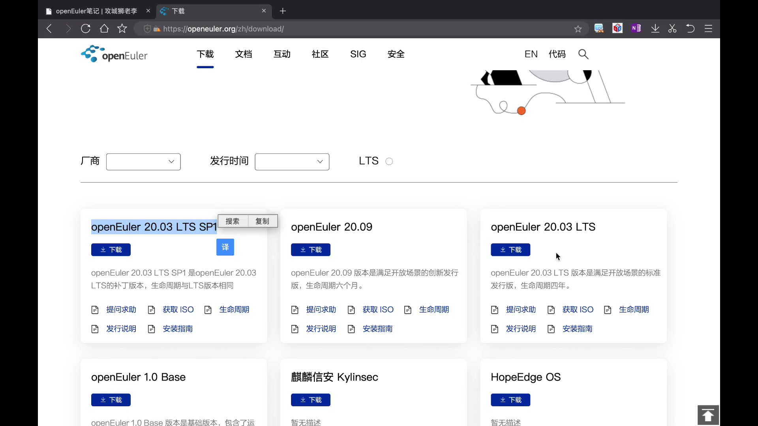Image resolution: width=758 pixels, height=426 pixels.
Task: Open the browser home page
Action: pyautogui.click(x=104, y=28)
